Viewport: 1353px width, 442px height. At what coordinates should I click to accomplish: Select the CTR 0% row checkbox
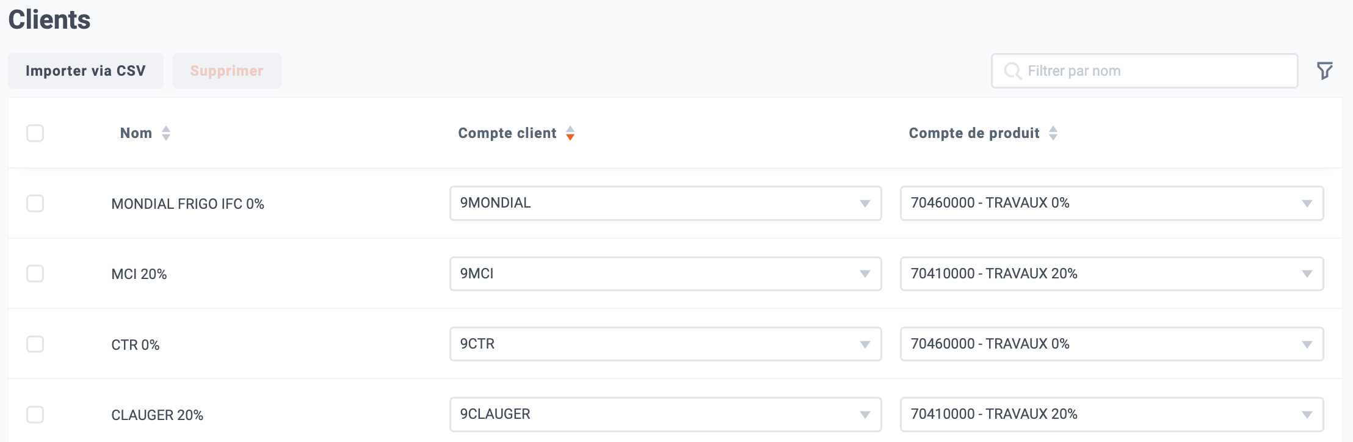[x=35, y=344]
